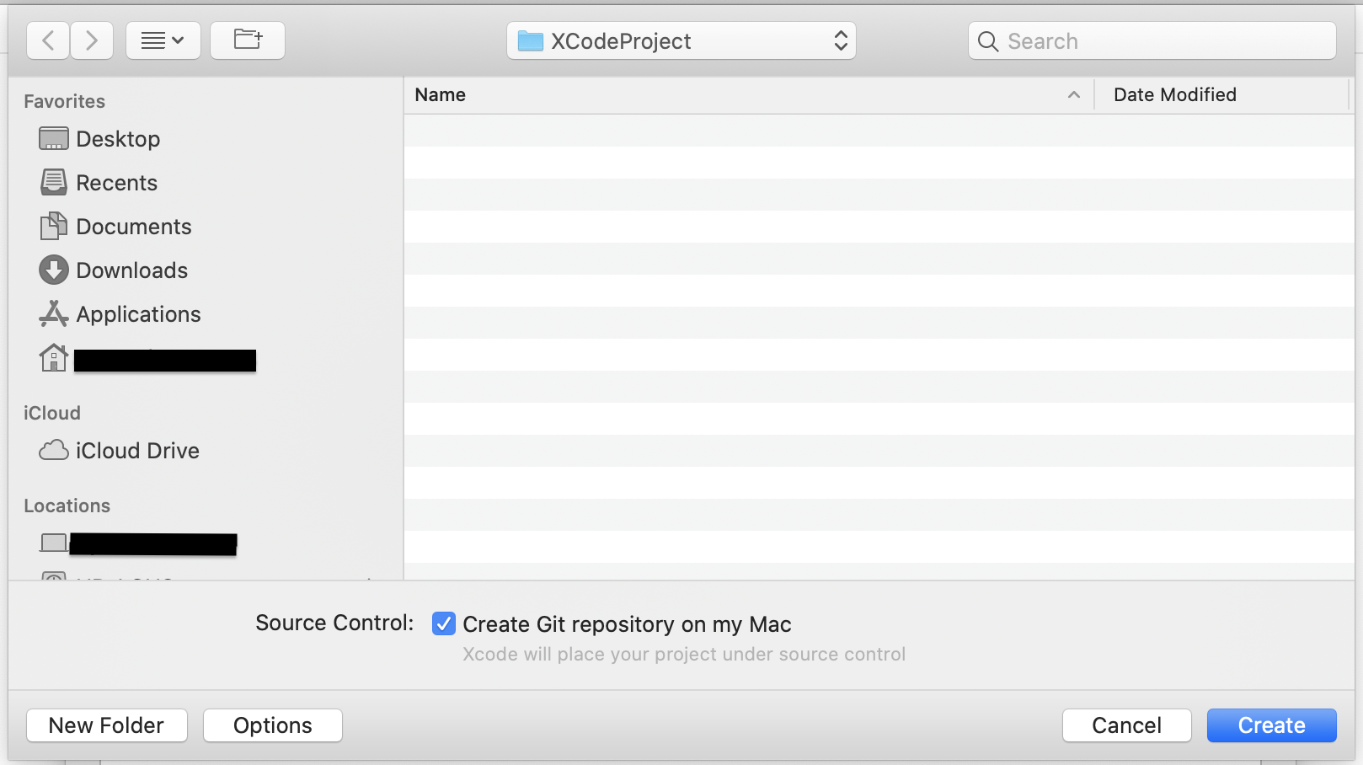Sort by the Date Modified column
Viewport: 1363px width, 765px height.
tap(1222, 94)
